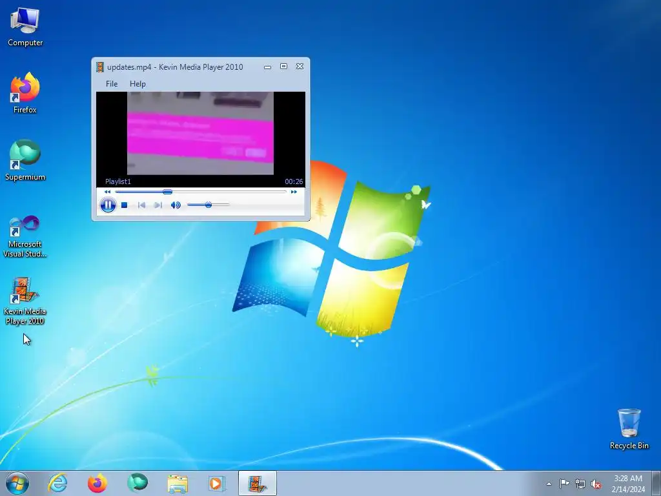The image size is (661, 496).
Task: Click the Show desktop button
Action: pos(656,484)
